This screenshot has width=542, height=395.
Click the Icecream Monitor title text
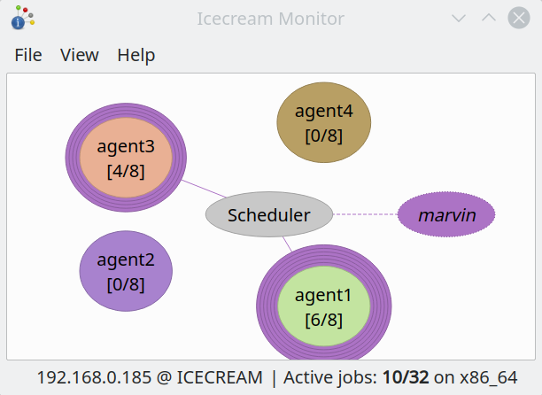point(271,18)
